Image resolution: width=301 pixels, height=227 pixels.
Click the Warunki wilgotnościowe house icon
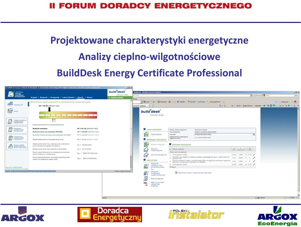pos(146,150)
